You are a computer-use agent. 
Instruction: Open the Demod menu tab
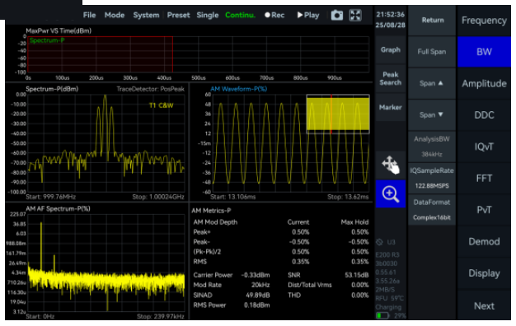tap(484, 241)
